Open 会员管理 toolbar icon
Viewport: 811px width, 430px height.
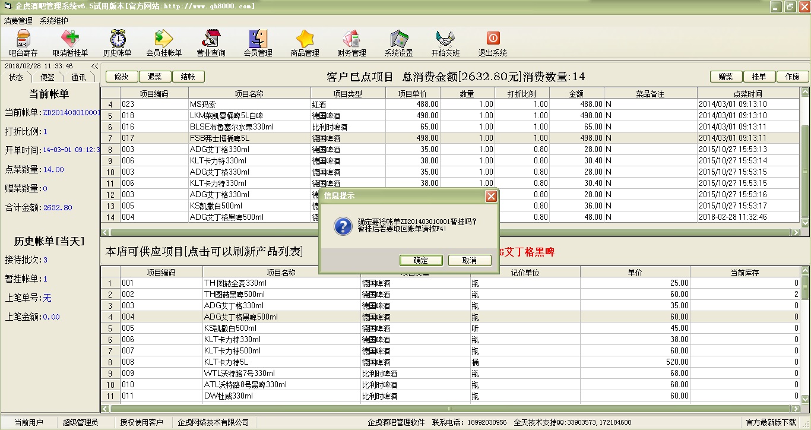258,43
